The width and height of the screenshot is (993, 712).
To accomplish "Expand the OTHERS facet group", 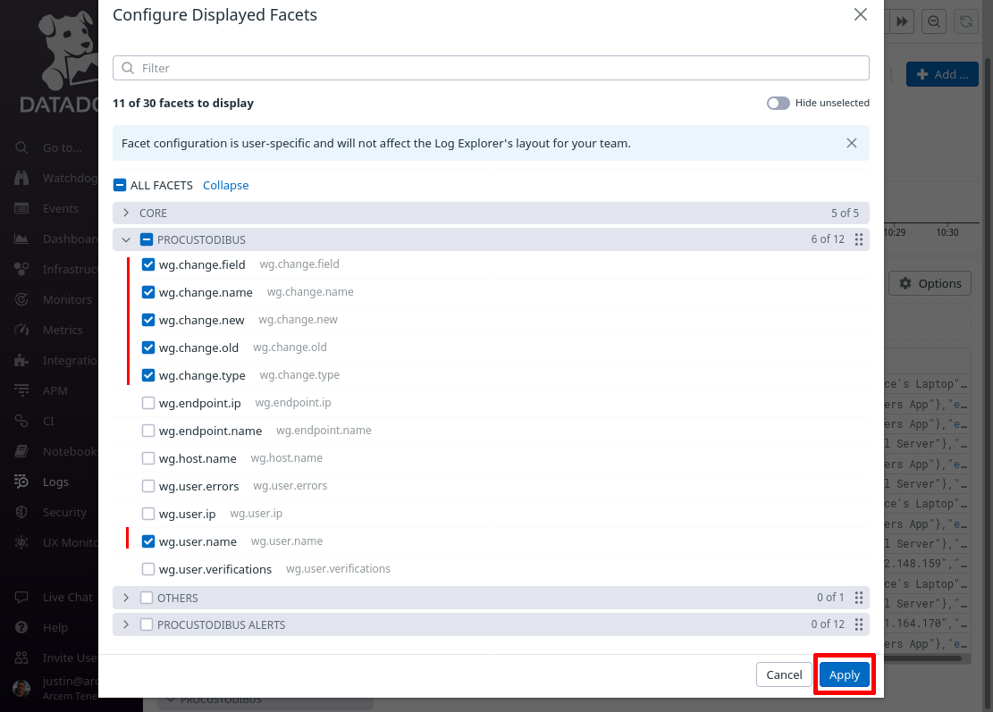I will coord(126,598).
